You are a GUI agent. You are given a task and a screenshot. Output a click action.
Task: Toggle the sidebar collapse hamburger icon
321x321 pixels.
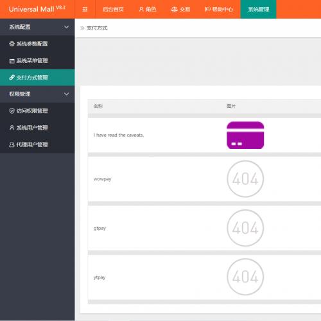pyautogui.click(x=85, y=9)
